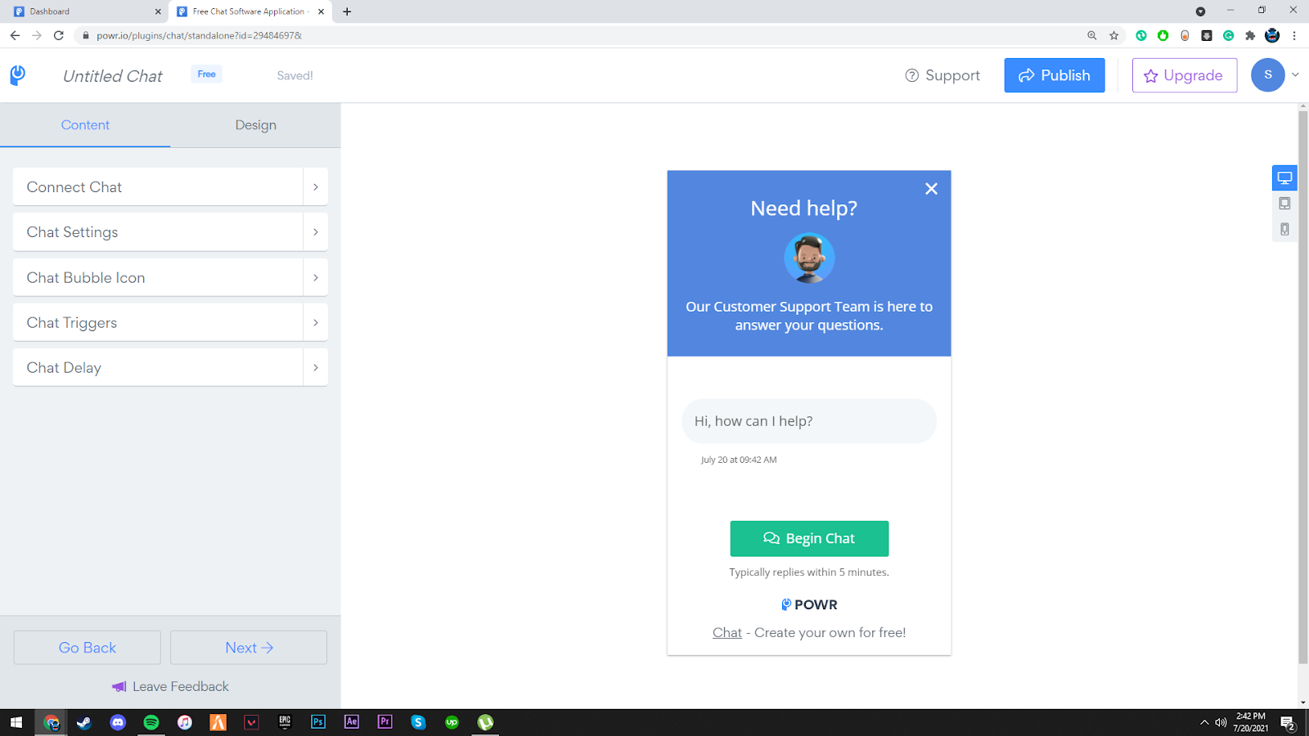The width and height of the screenshot is (1309, 736).
Task: Open the Support help link
Action: tap(942, 75)
